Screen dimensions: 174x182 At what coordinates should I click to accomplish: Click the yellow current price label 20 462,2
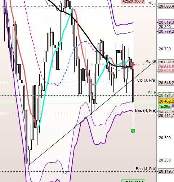(x=166, y=101)
